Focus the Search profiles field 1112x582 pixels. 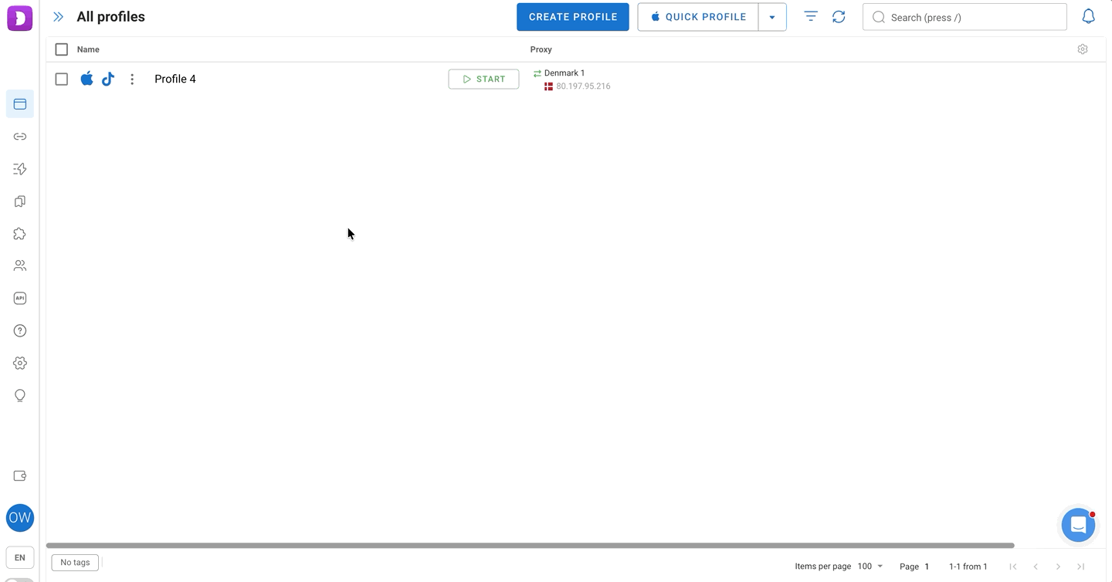(x=965, y=17)
